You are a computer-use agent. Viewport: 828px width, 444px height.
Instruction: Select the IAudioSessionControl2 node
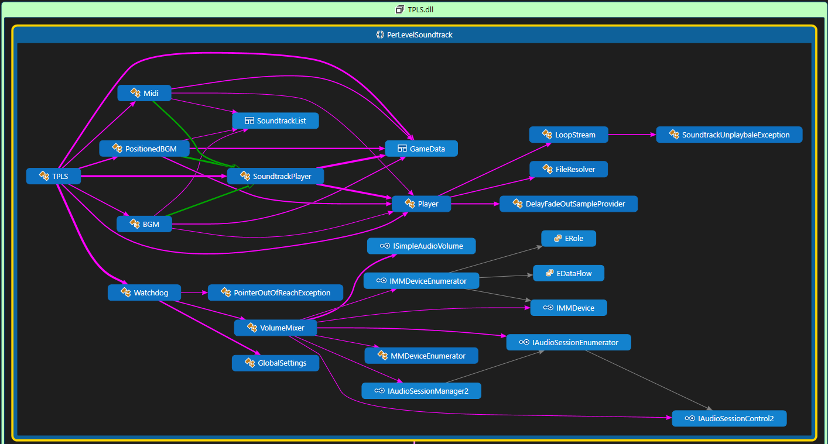[x=729, y=419]
